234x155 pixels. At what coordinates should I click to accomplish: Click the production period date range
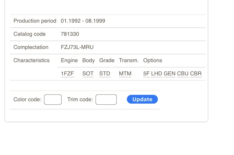click(x=83, y=21)
